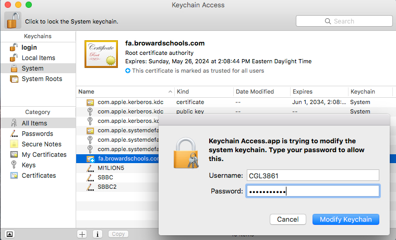Click the All Items category icon
The width and height of the screenshot is (396, 240).
pyautogui.click(x=14, y=123)
